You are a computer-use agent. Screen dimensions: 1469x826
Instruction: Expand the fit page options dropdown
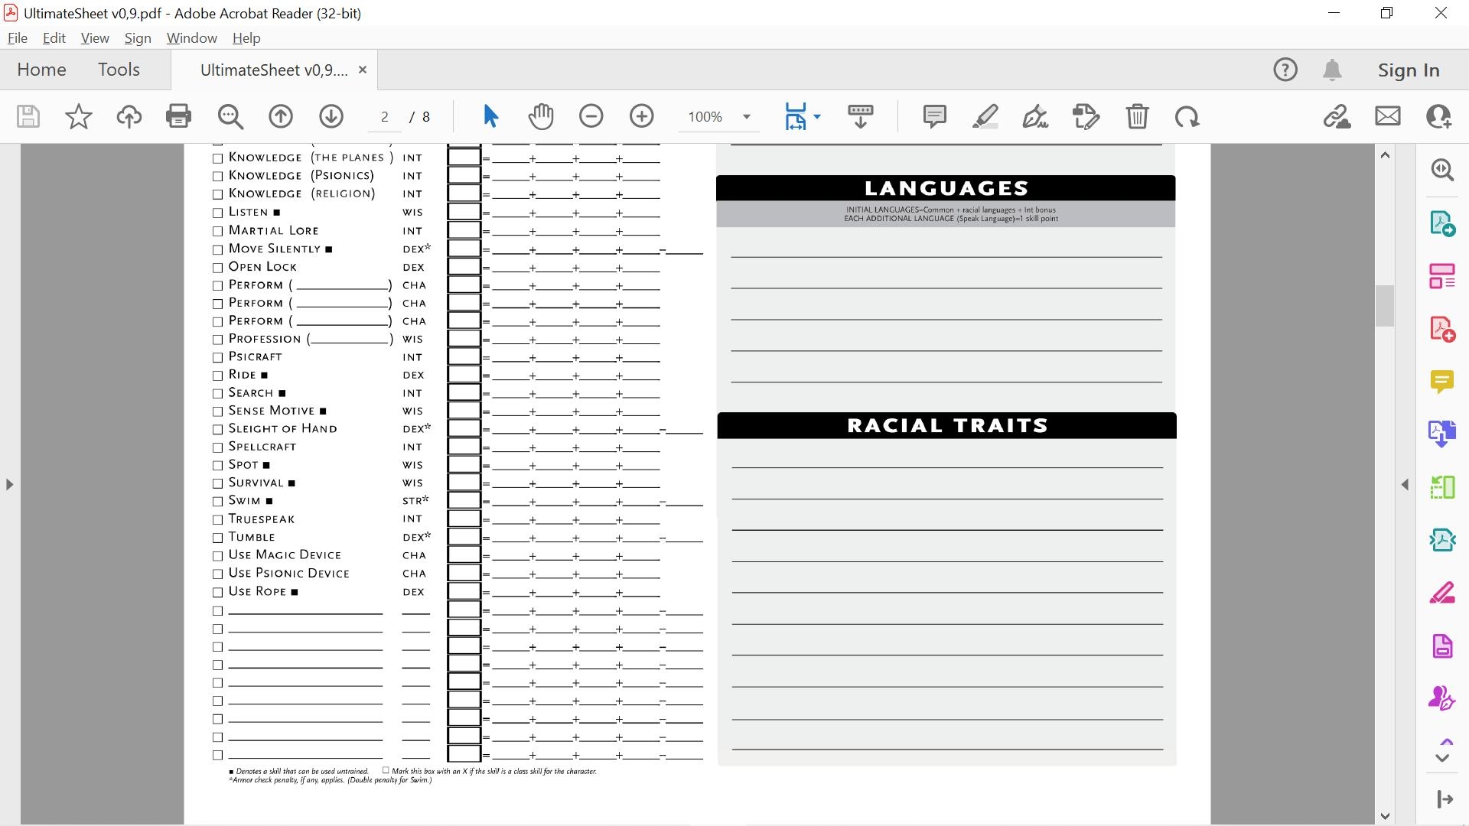coord(817,117)
